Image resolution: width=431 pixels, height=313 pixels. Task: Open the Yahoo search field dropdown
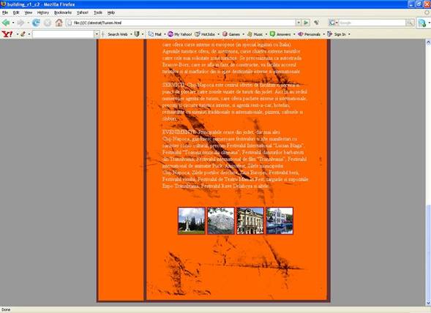coord(97,34)
